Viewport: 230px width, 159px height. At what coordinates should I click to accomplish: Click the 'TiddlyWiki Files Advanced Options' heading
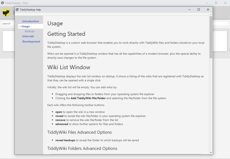[x=79, y=132]
